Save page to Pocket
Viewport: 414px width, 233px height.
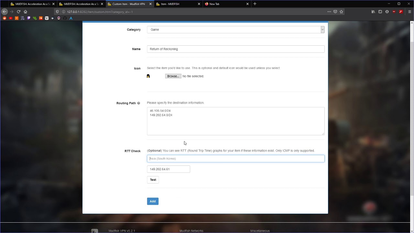(335, 12)
